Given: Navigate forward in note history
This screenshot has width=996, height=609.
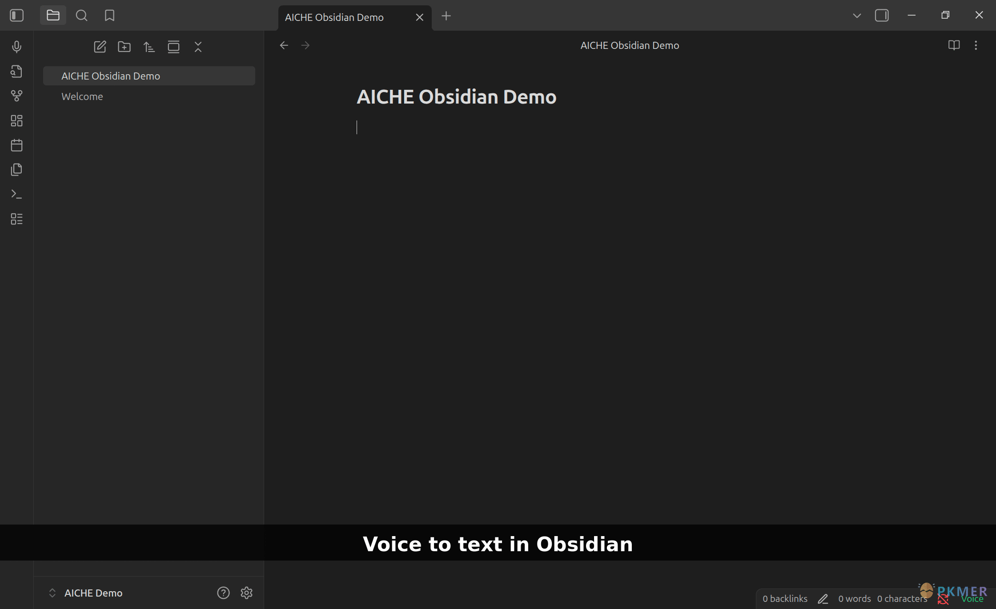Looking at the screenshot, I should (305, 45).
